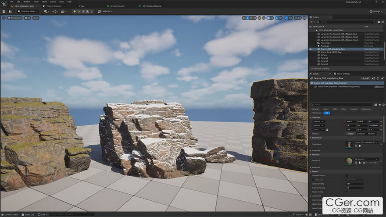
Task: Open the camera speed setting
Action: click(x=298, y=18)
